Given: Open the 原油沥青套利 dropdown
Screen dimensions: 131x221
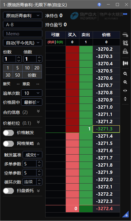Looking at the screenshot, I should click(x=23, y=15).
